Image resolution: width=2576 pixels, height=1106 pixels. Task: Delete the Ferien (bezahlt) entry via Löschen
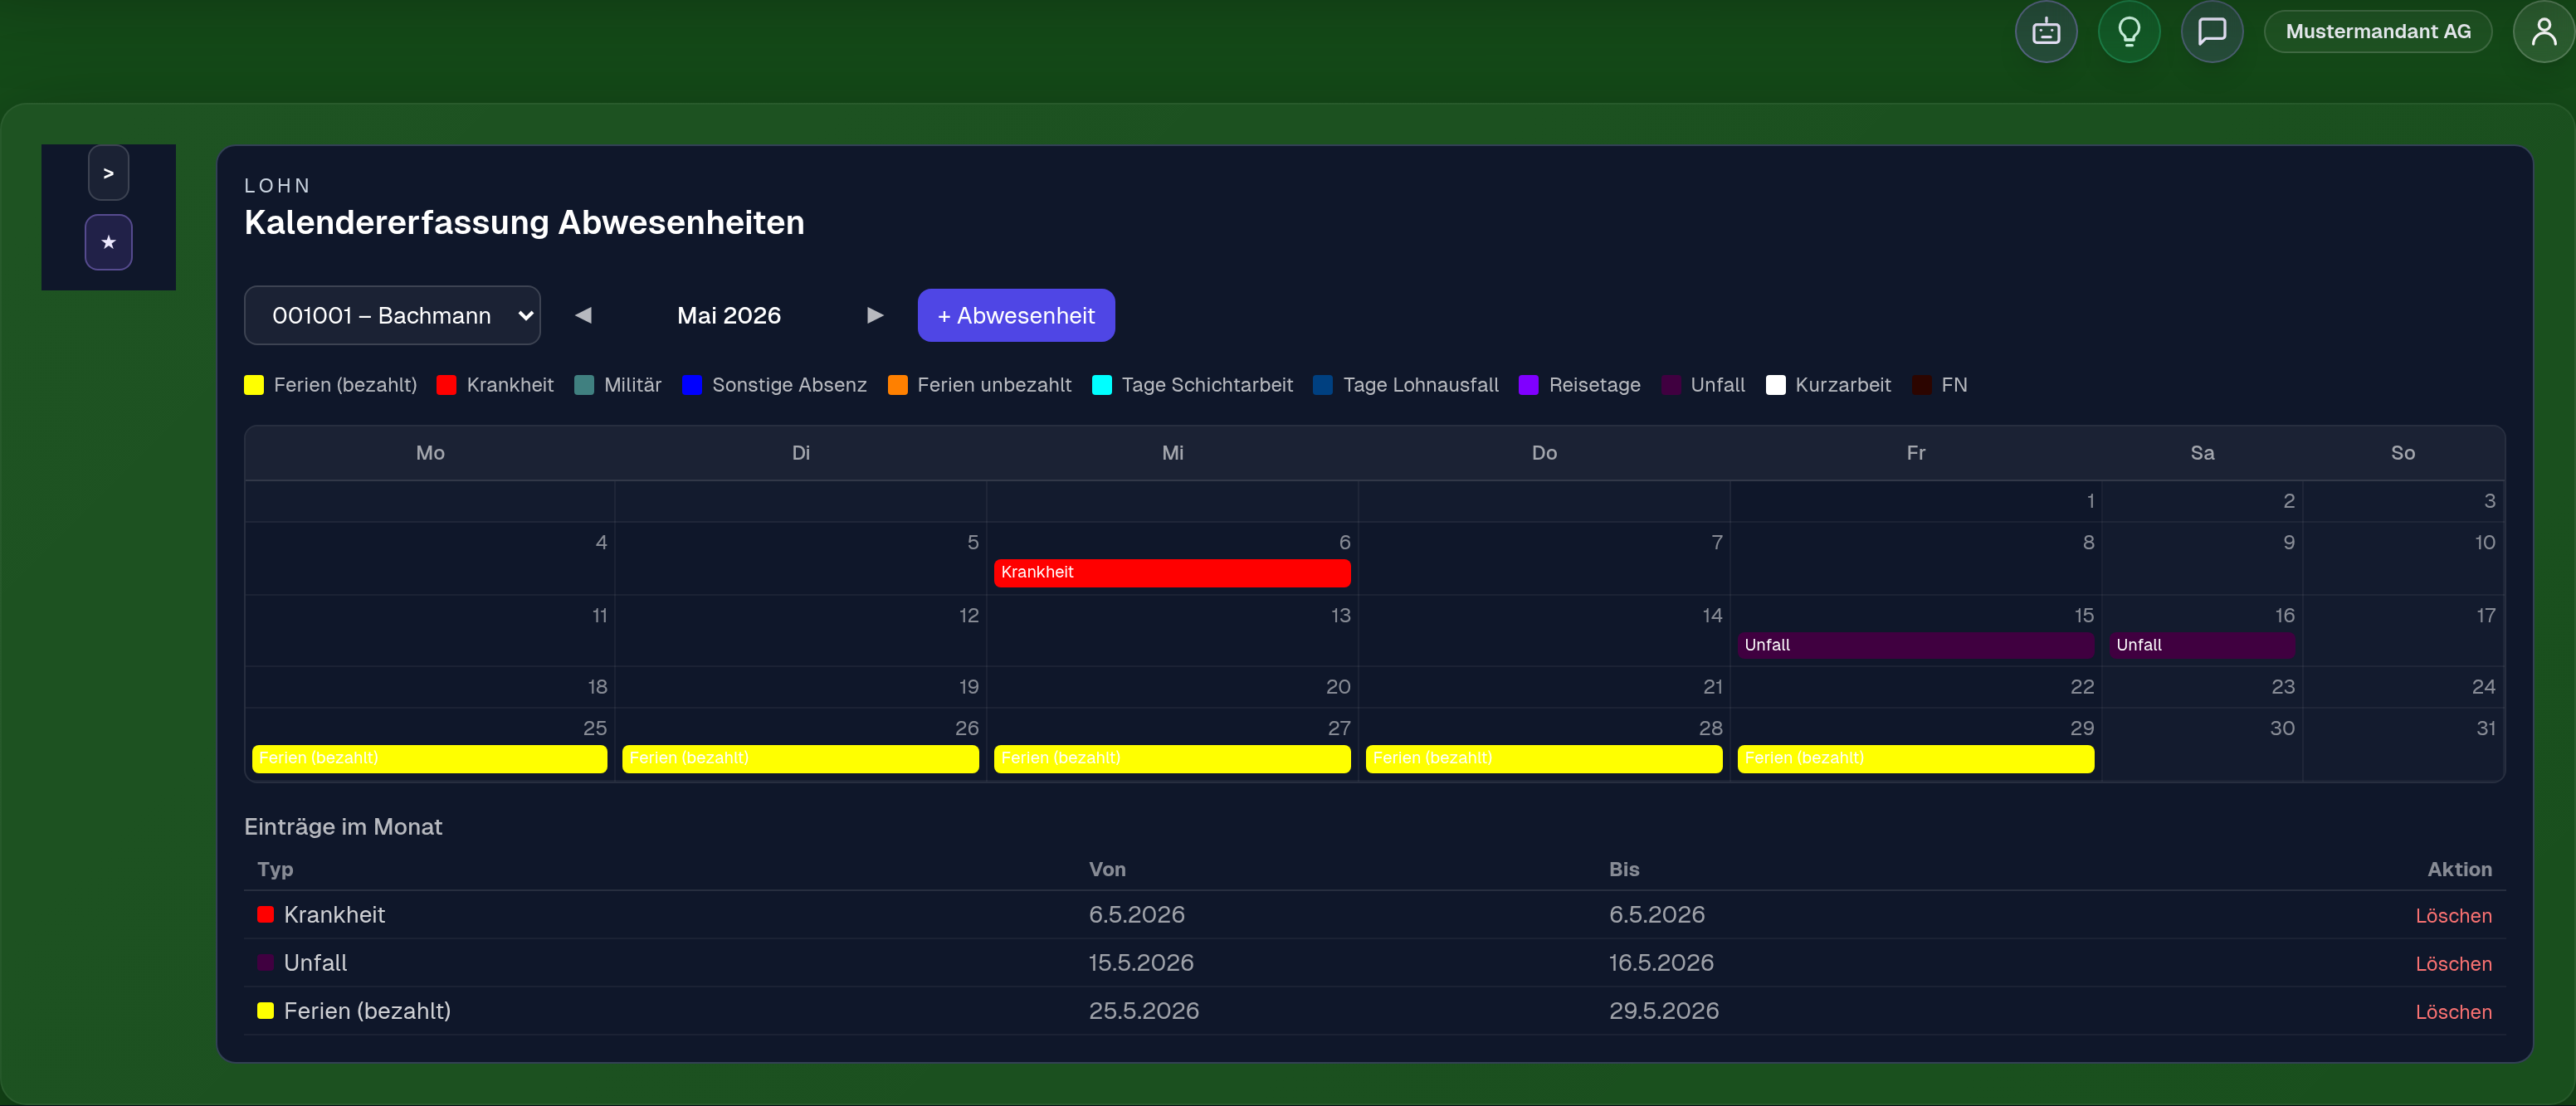2453,1011
